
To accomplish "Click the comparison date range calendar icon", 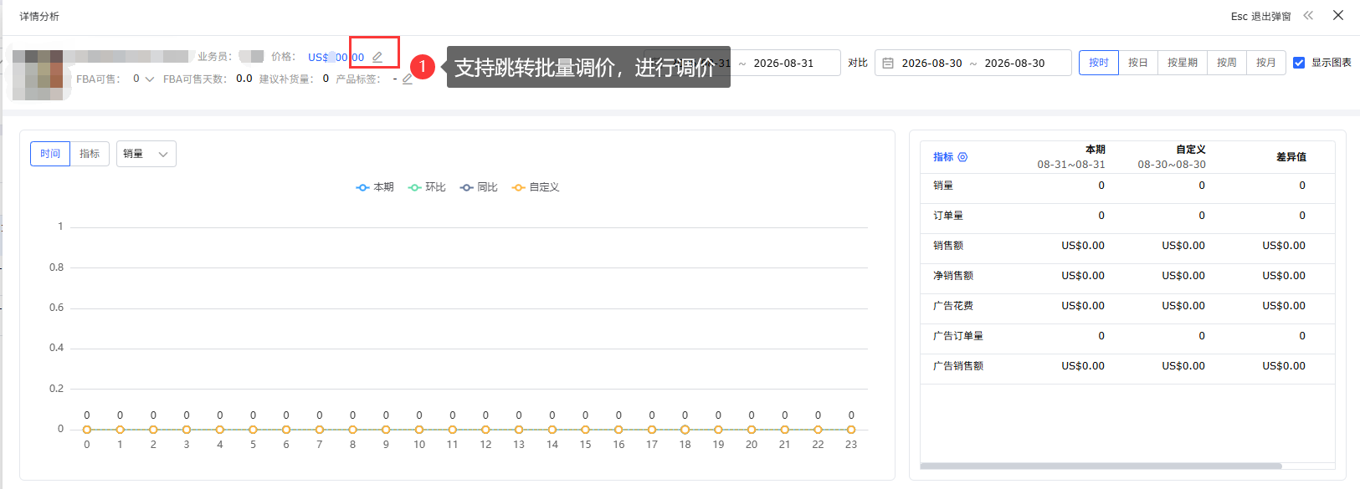I will [888, 63].
